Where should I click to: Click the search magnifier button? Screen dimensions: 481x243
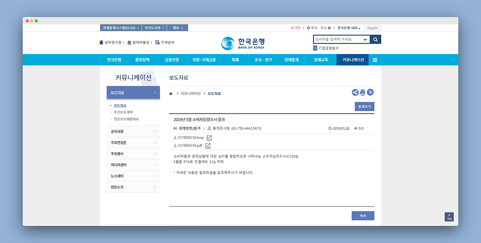click(375, 39)
